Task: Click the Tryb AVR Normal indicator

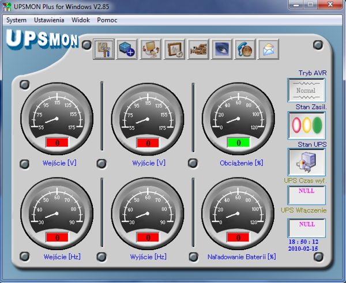Action: (x=306, y=90)
